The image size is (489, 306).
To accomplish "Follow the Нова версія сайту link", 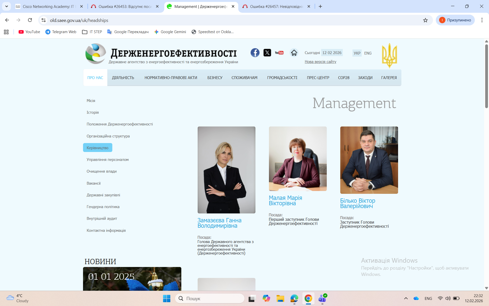I will pos(320,62).
